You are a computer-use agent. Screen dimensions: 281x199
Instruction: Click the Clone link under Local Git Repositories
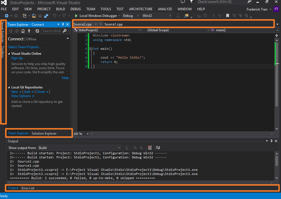pyautogui.click(x=40, y=92)
